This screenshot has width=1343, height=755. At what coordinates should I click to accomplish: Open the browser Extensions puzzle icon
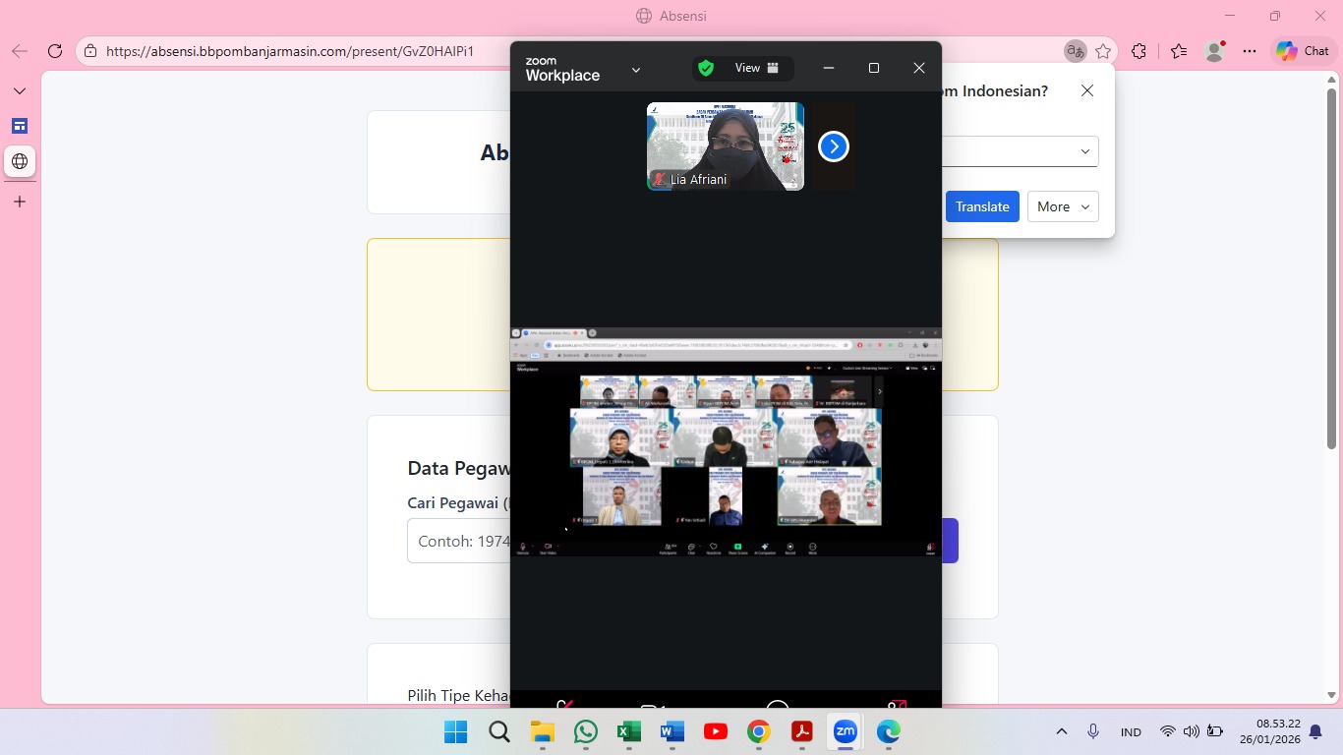click(x=1139, y=51)
